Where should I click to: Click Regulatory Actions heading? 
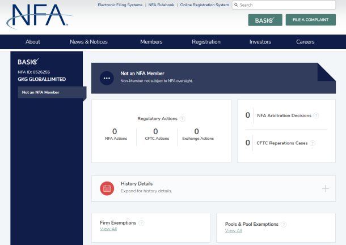(157, 119)
